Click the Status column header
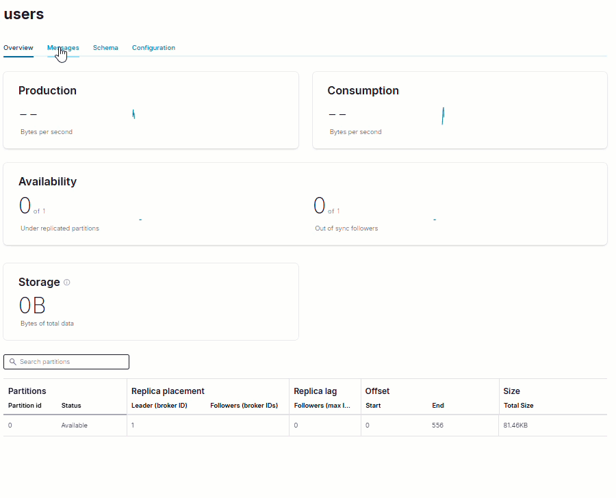The image size is (616, 498). coord(71,406)
